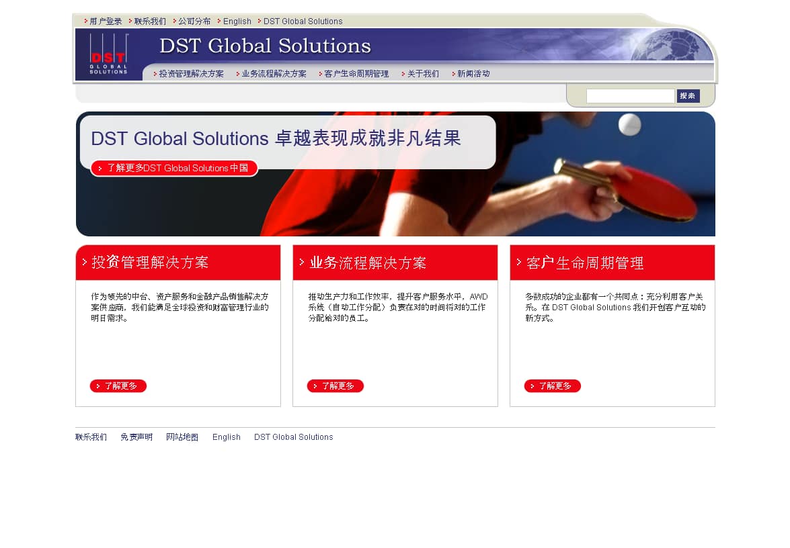Open 投资管理解决方案 navigation menu item
790x548 pixels.
pyautogui.click(x=191, y=74)
